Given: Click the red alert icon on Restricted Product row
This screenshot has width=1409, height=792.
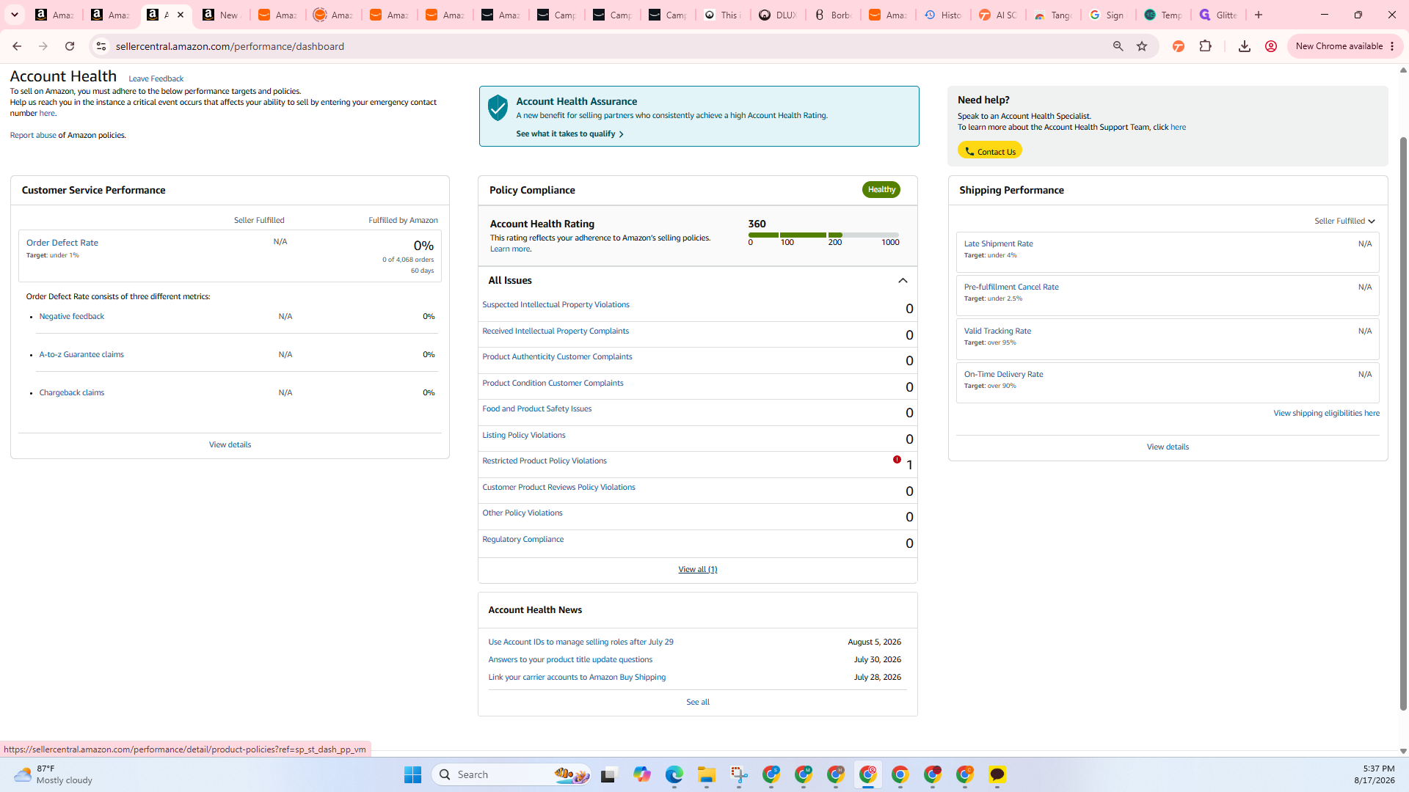Looking at the screenshot, I should 897,460.
